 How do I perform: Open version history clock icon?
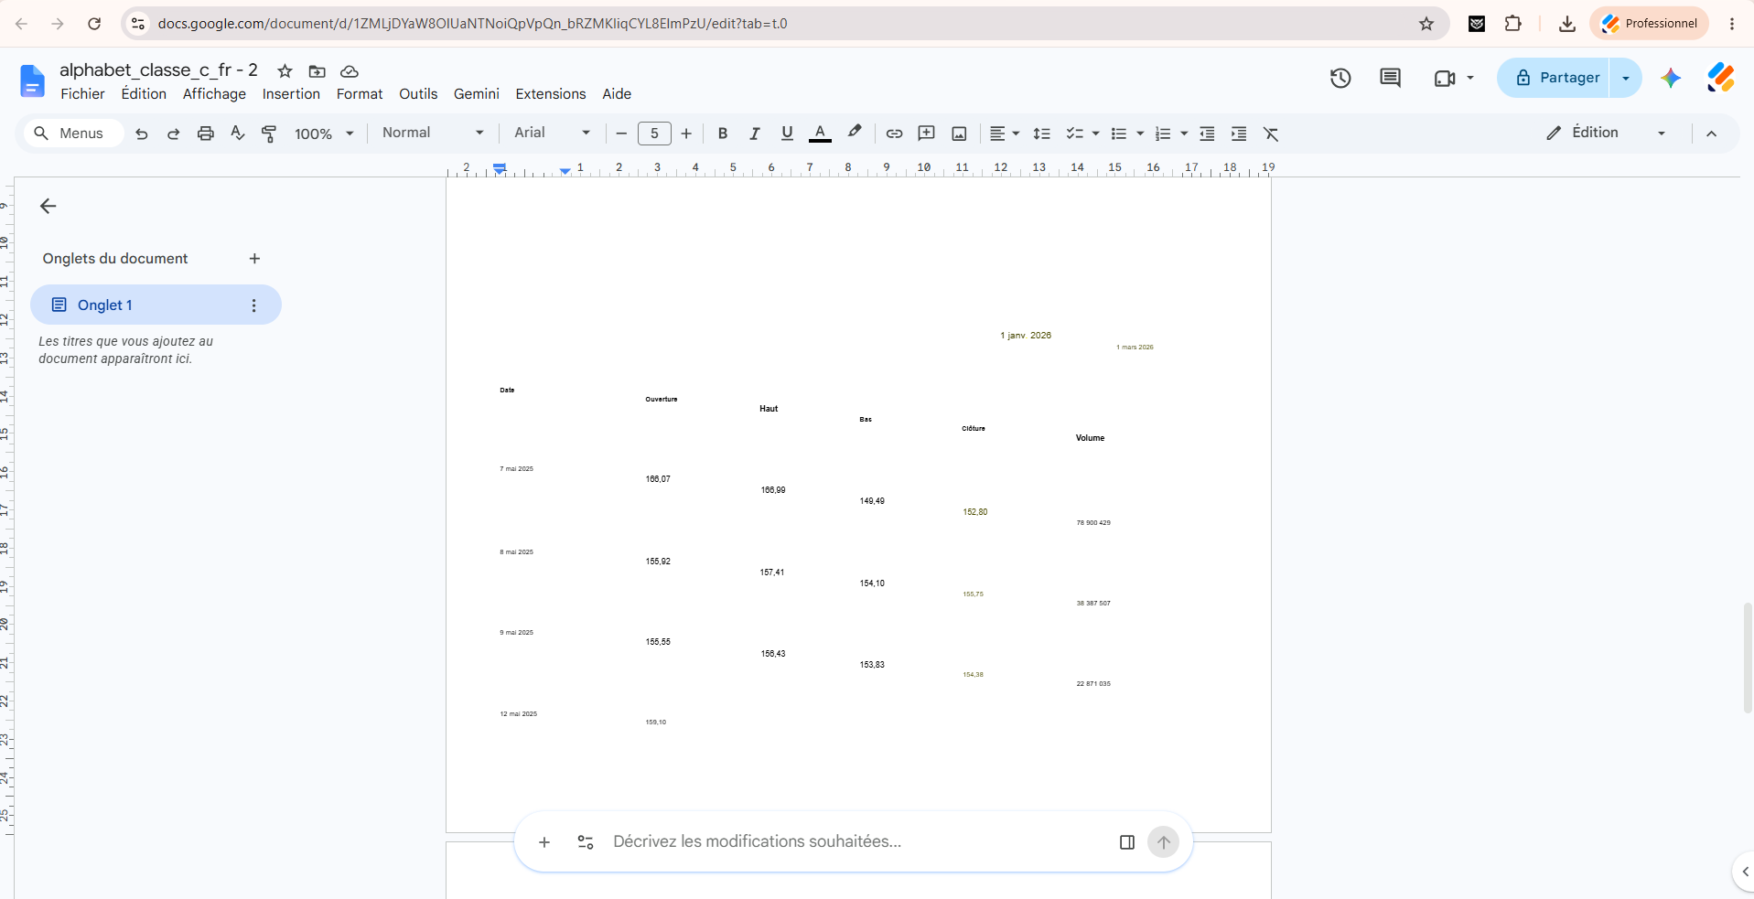click(1340, 78)
